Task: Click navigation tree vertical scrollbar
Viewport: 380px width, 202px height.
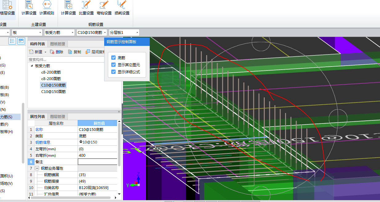Action: point(23,133)
